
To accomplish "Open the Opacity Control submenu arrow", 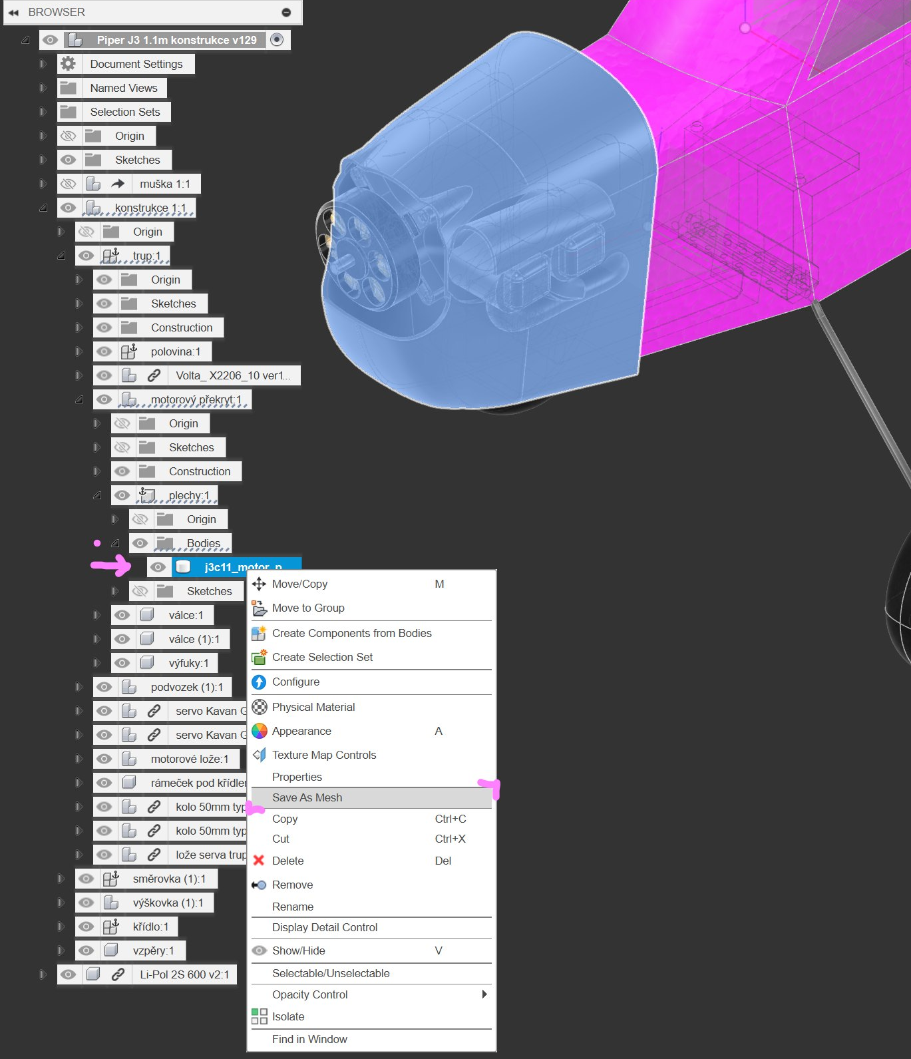I will coord(484,994).
